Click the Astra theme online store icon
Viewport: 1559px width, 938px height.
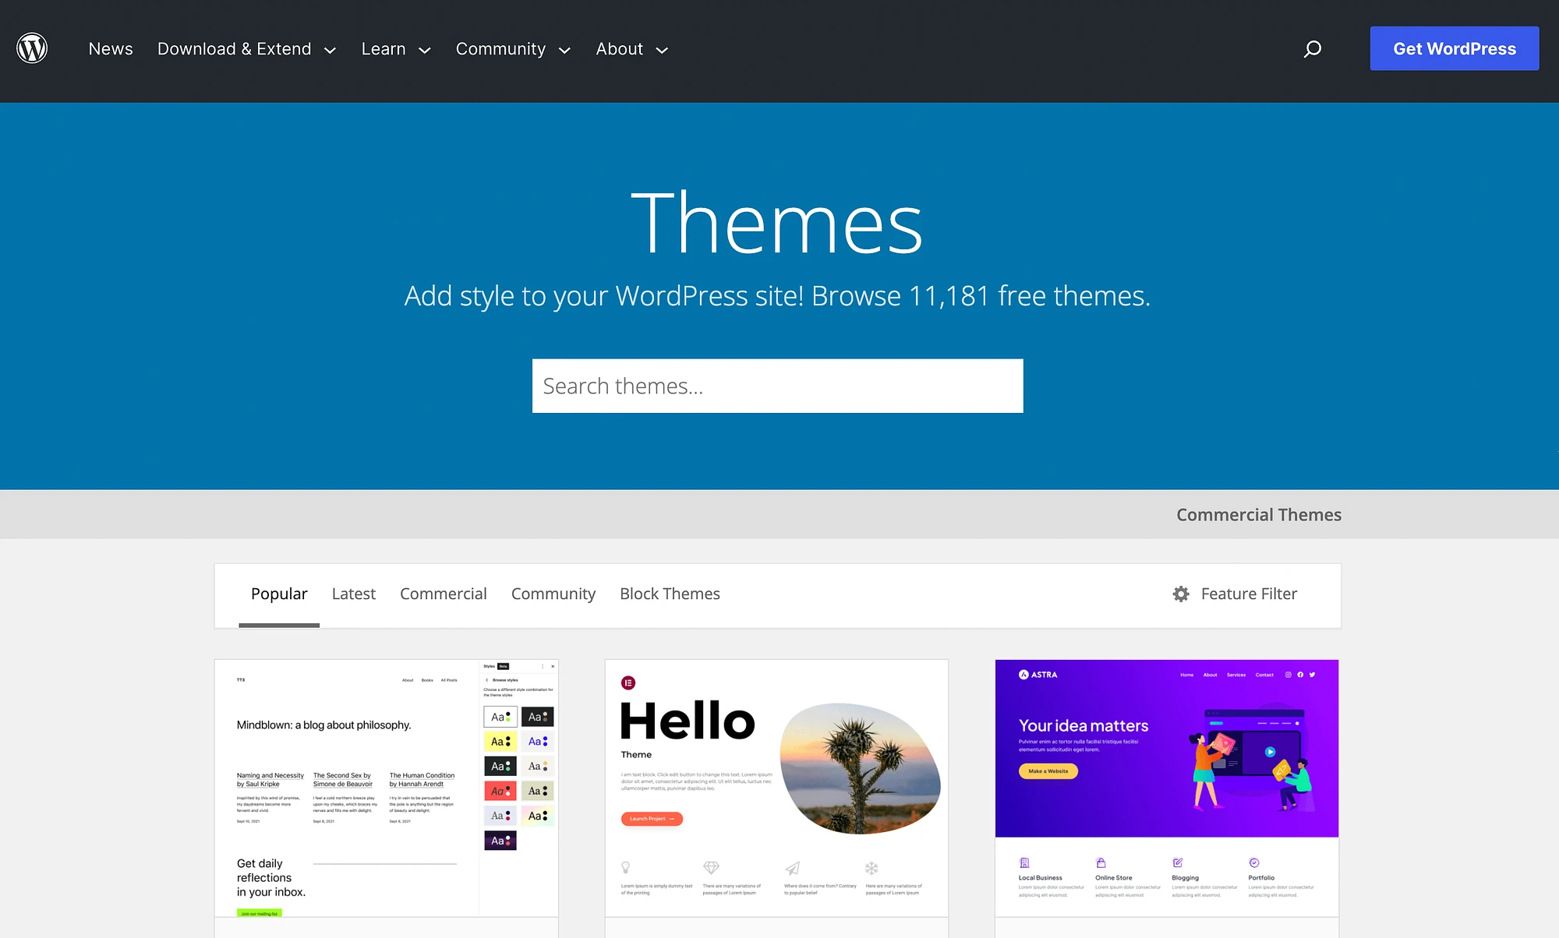point(1101,862)
